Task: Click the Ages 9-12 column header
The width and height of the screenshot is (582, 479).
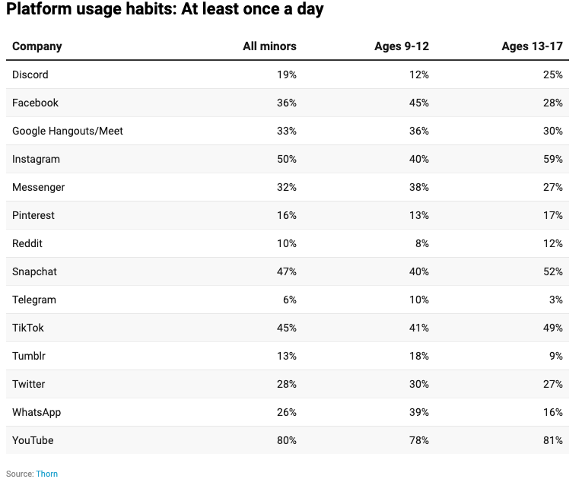Action: (402, 46)
